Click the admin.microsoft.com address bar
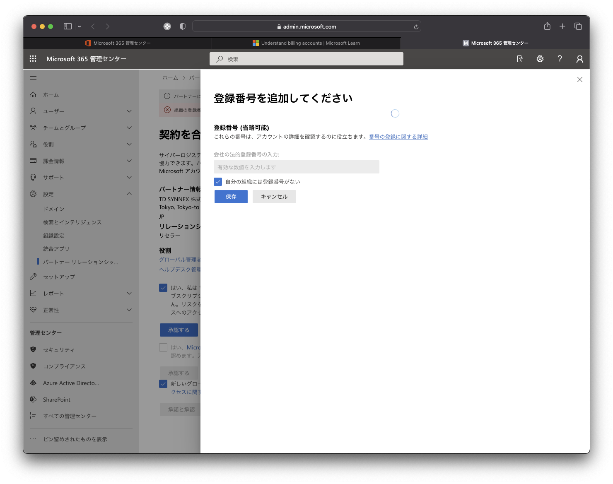 [306, 26]
